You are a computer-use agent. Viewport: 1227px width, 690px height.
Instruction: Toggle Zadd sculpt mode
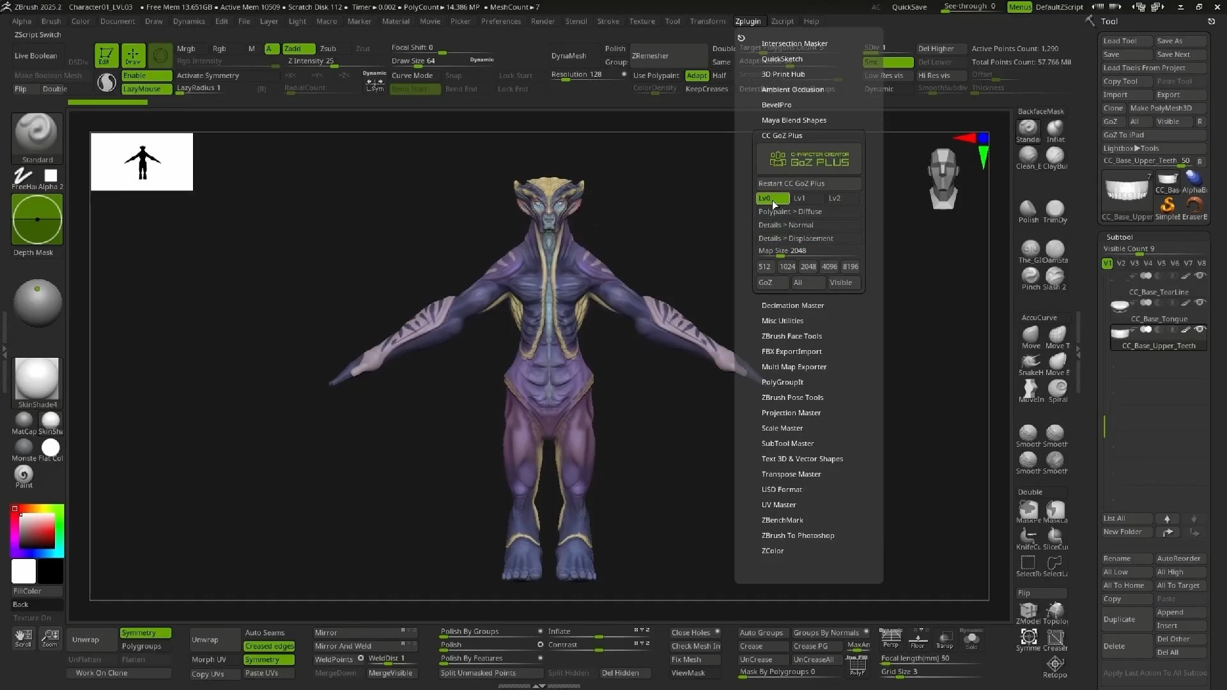pyautogui.click(x=298, y=49)
